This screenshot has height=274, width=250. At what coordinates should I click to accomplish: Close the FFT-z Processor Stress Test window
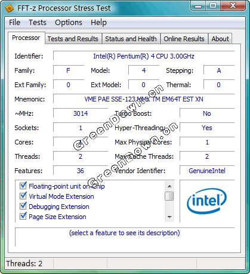point(233,6)
